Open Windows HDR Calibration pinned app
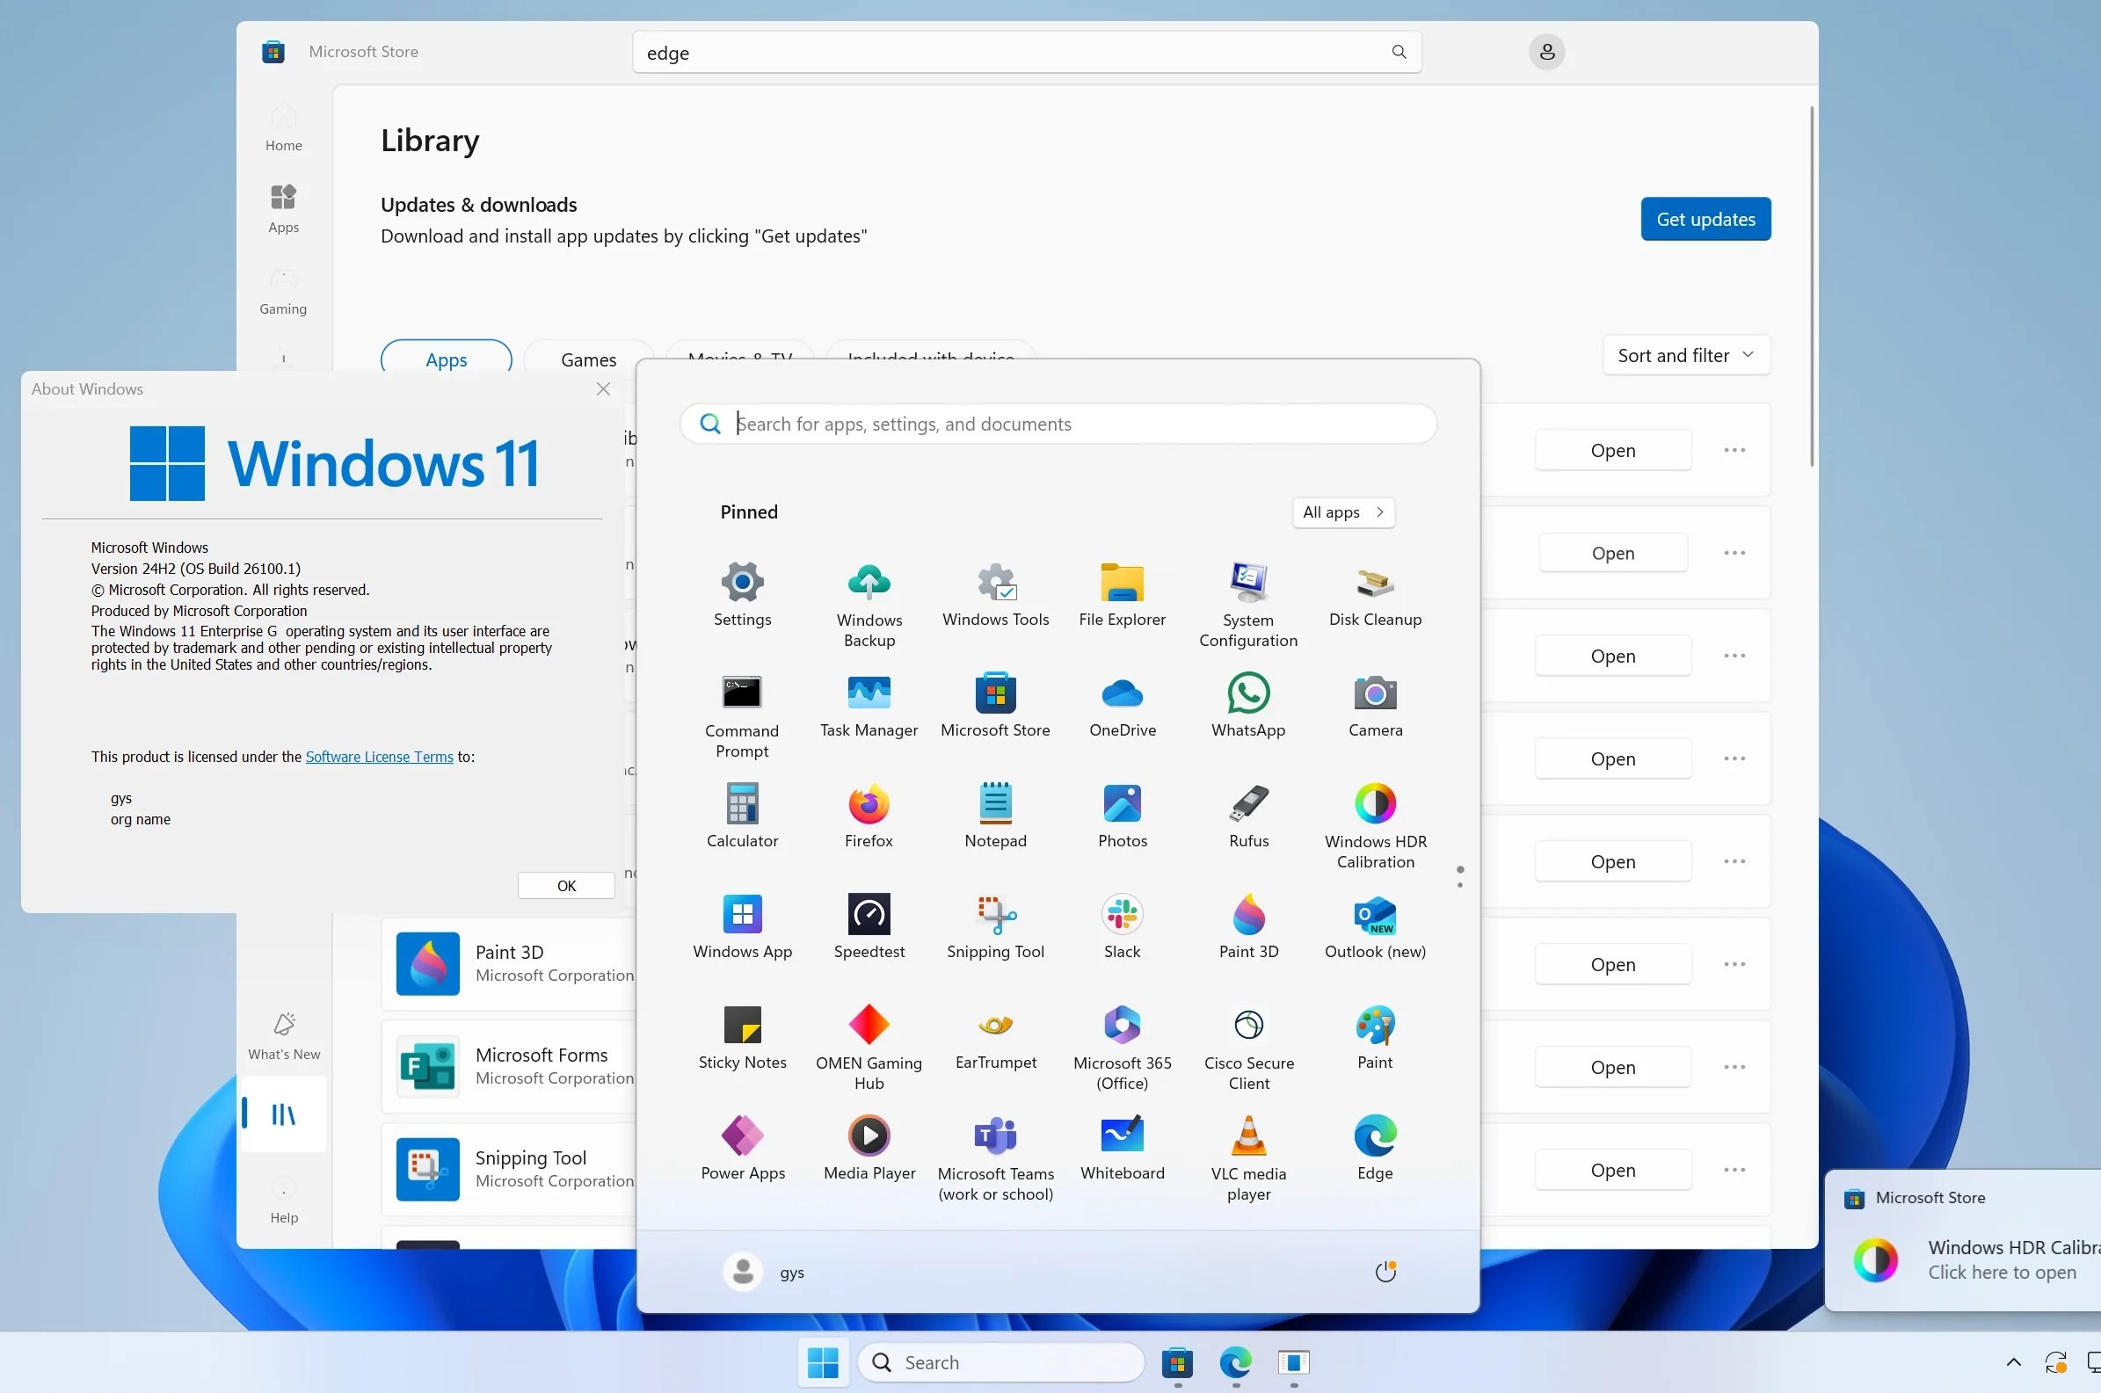 1375,826
